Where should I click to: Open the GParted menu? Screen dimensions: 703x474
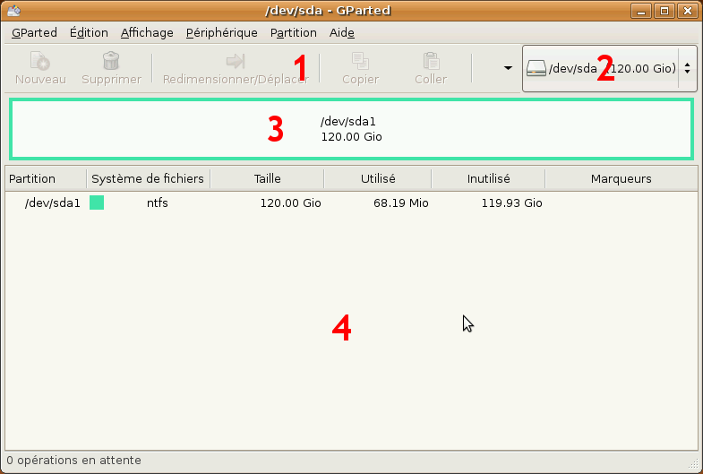35,33
